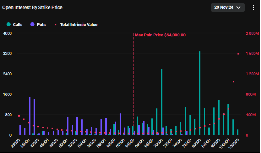Click the Max Pain Price $64,000.00 label

[x=160, y=35]
